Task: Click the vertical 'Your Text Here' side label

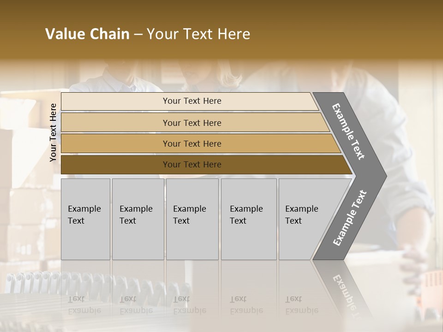Action: [53, 133]
